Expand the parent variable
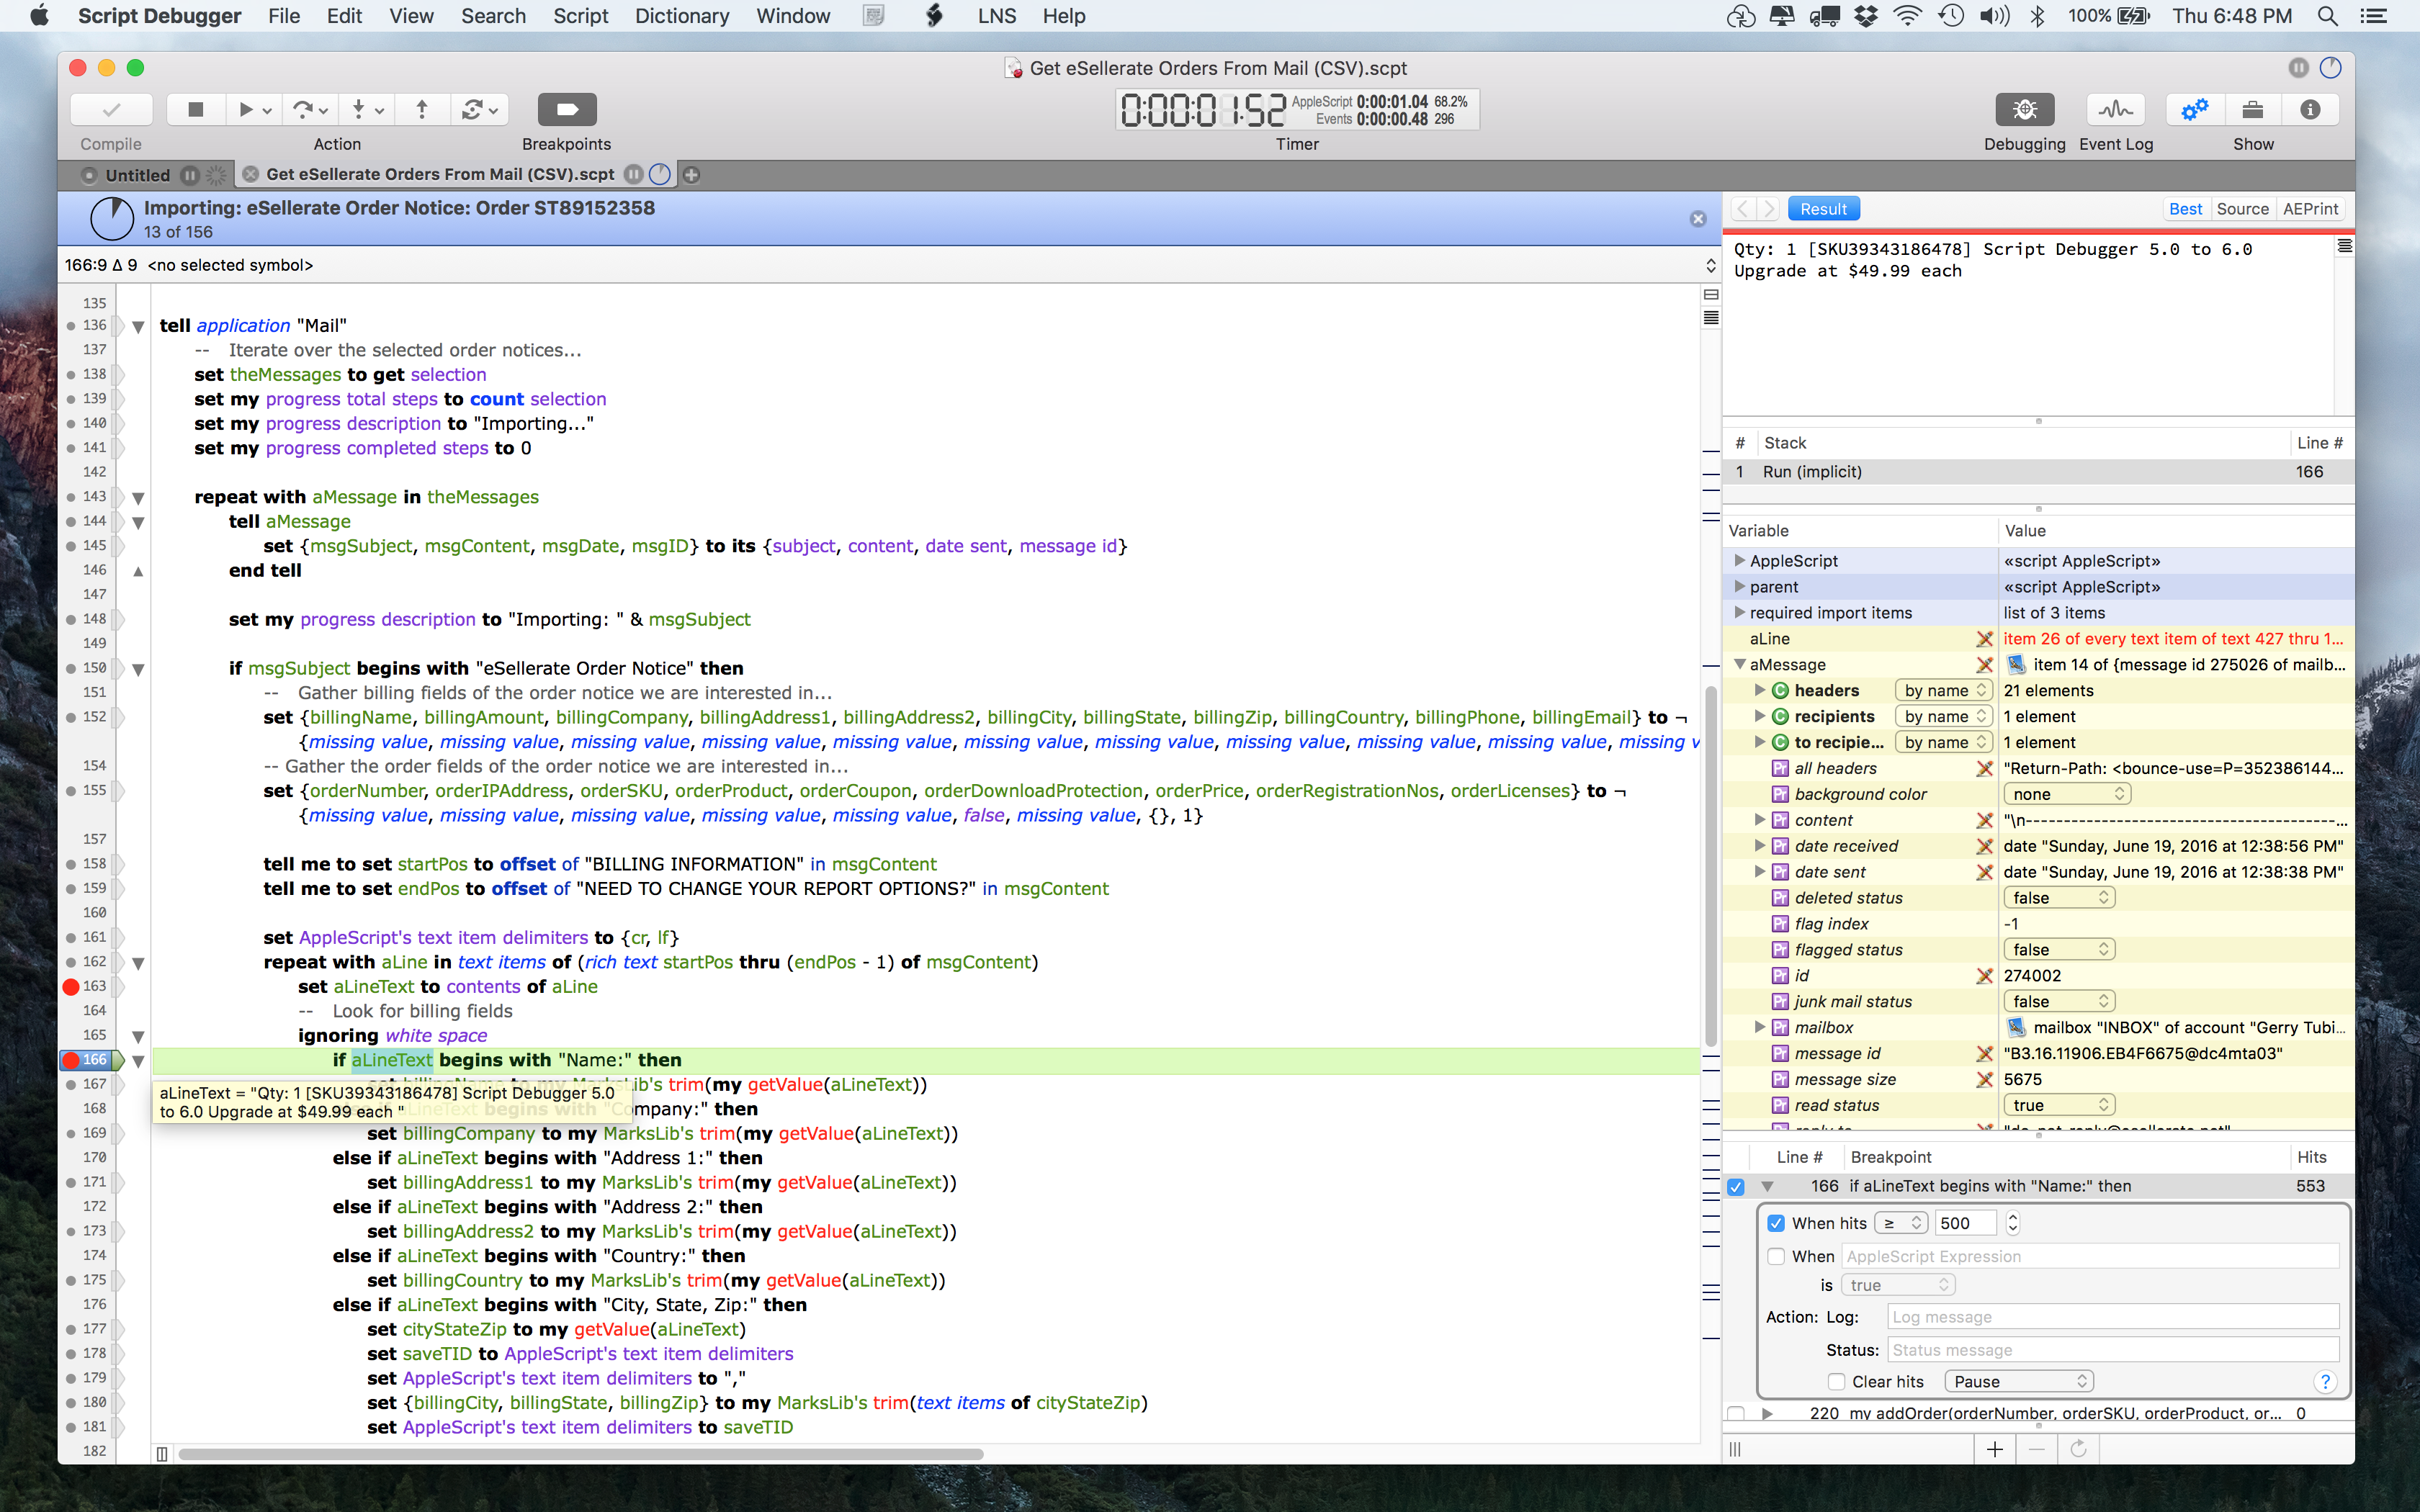This screenshot has width=2420, height=1512. 1740,586
